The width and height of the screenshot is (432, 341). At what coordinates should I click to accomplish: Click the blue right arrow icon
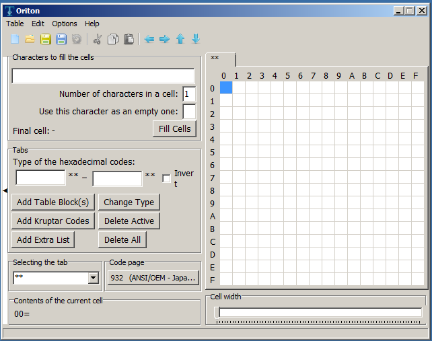coord(164,39)
